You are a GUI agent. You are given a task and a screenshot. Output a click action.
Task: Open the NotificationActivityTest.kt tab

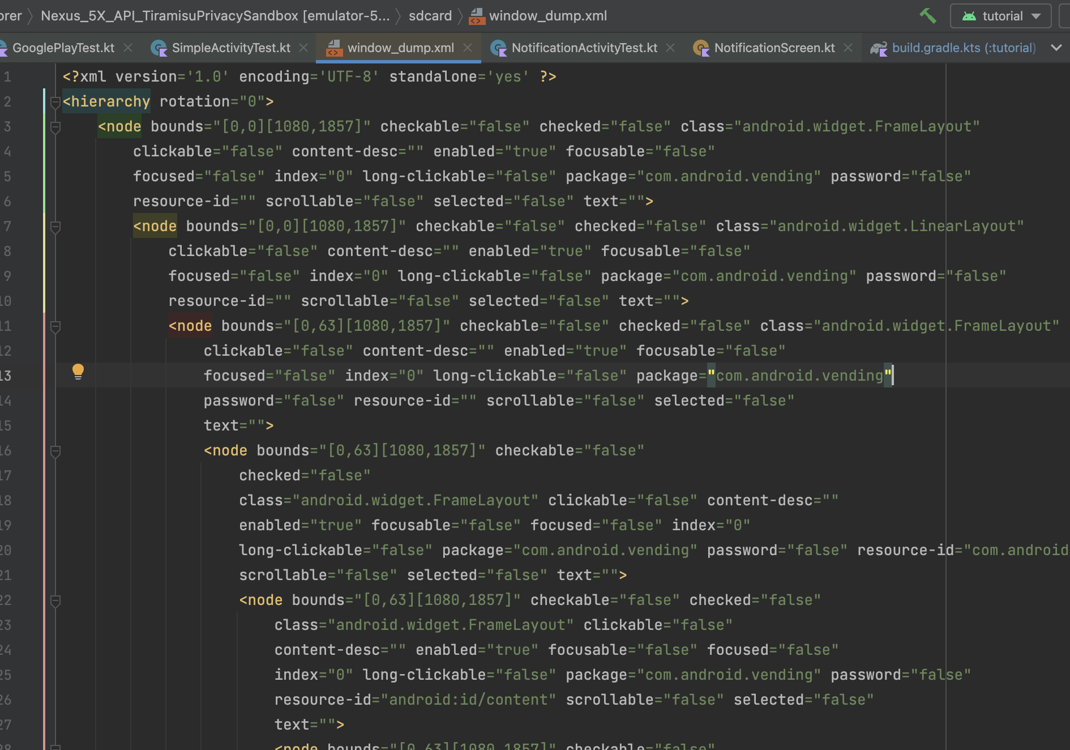coord(584,48)
